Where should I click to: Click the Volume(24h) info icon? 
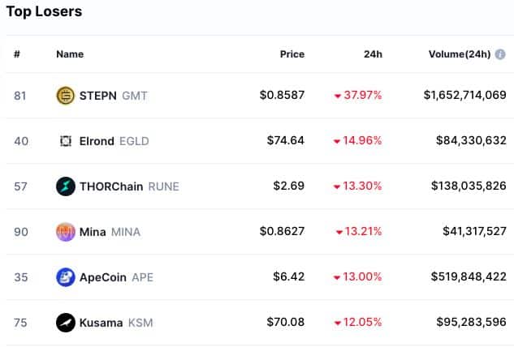tap(500, 54)
